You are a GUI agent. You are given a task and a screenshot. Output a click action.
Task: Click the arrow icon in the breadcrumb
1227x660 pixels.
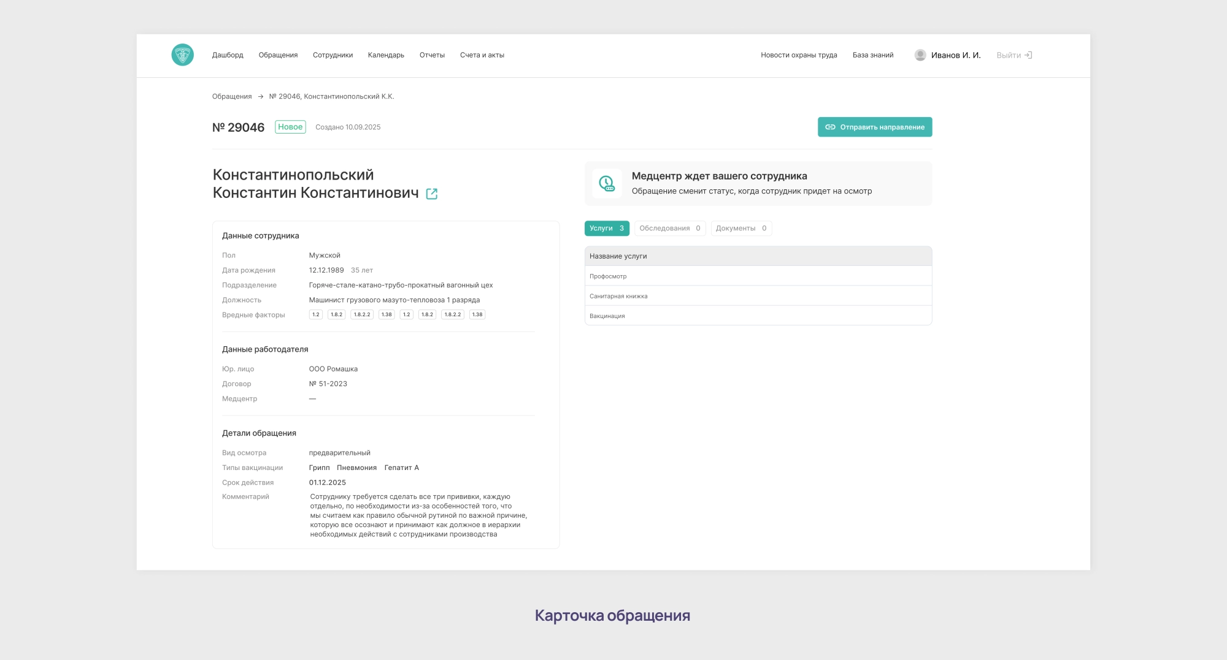[261, 96]
